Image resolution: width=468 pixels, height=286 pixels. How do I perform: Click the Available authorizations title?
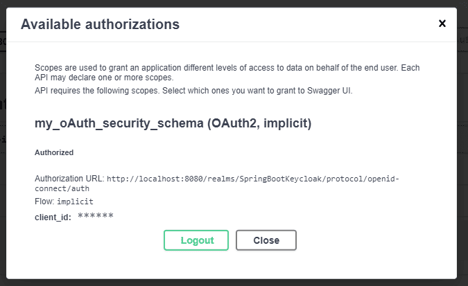pyautogui.click(x=100, y=24)
